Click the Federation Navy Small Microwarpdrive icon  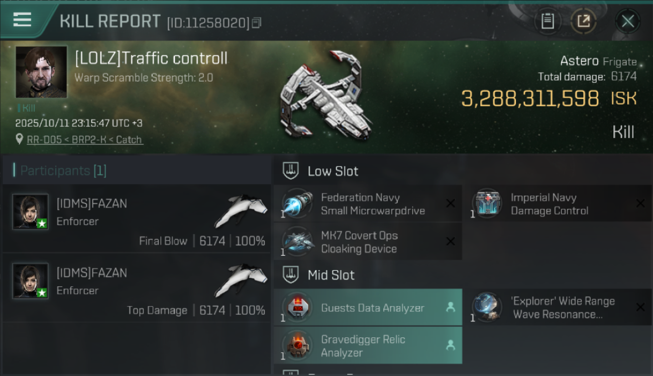point(298,204)
